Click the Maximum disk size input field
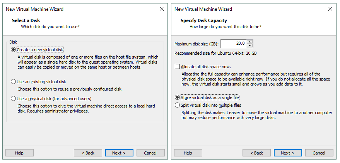The height and width of the screenshot is (163, 340). point(233,44)
